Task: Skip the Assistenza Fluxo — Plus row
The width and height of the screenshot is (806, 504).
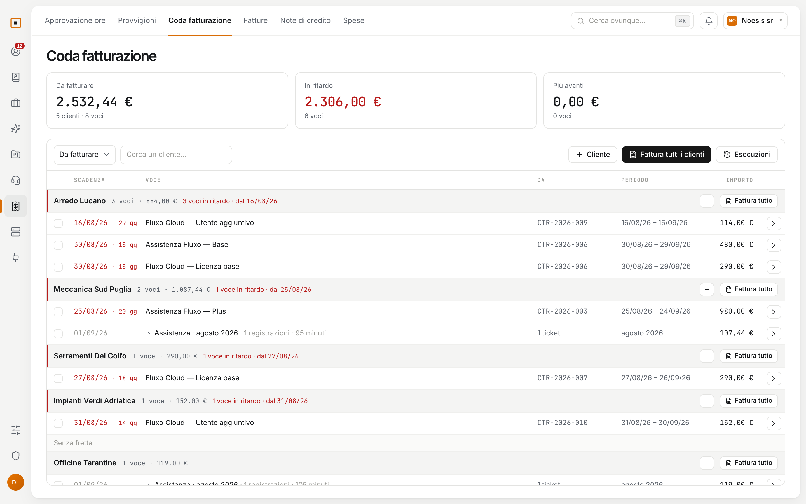Action: tap(774, 312)
